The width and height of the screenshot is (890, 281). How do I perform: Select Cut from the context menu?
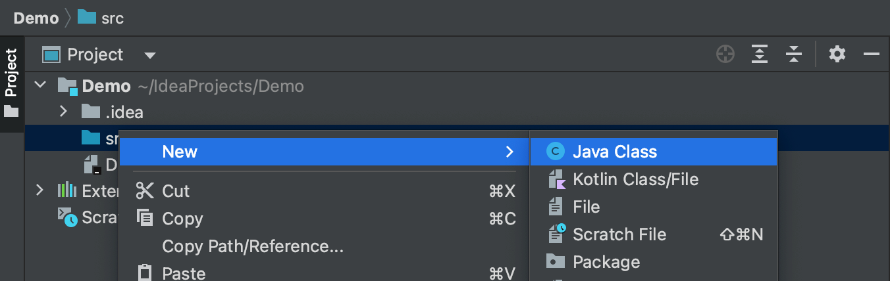pos(176,191)
